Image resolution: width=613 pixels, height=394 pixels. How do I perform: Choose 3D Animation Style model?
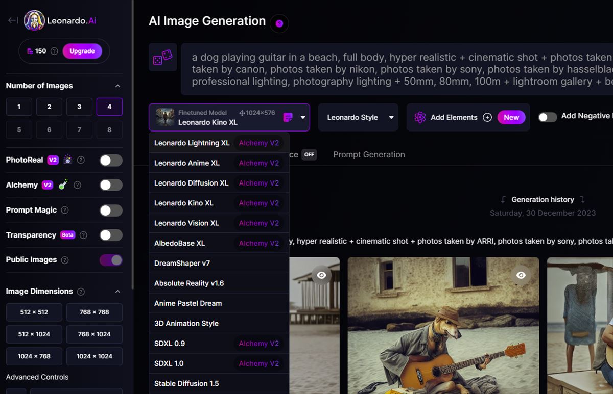[x=219, y=323]
